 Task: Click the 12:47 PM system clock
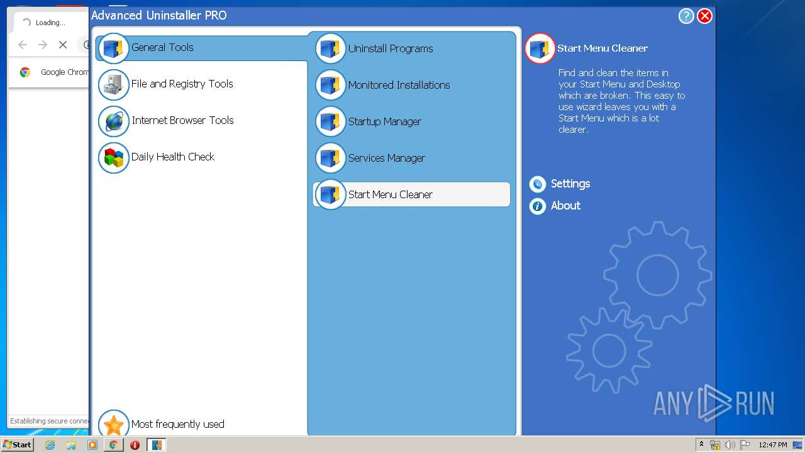click(x=772, y=445)
